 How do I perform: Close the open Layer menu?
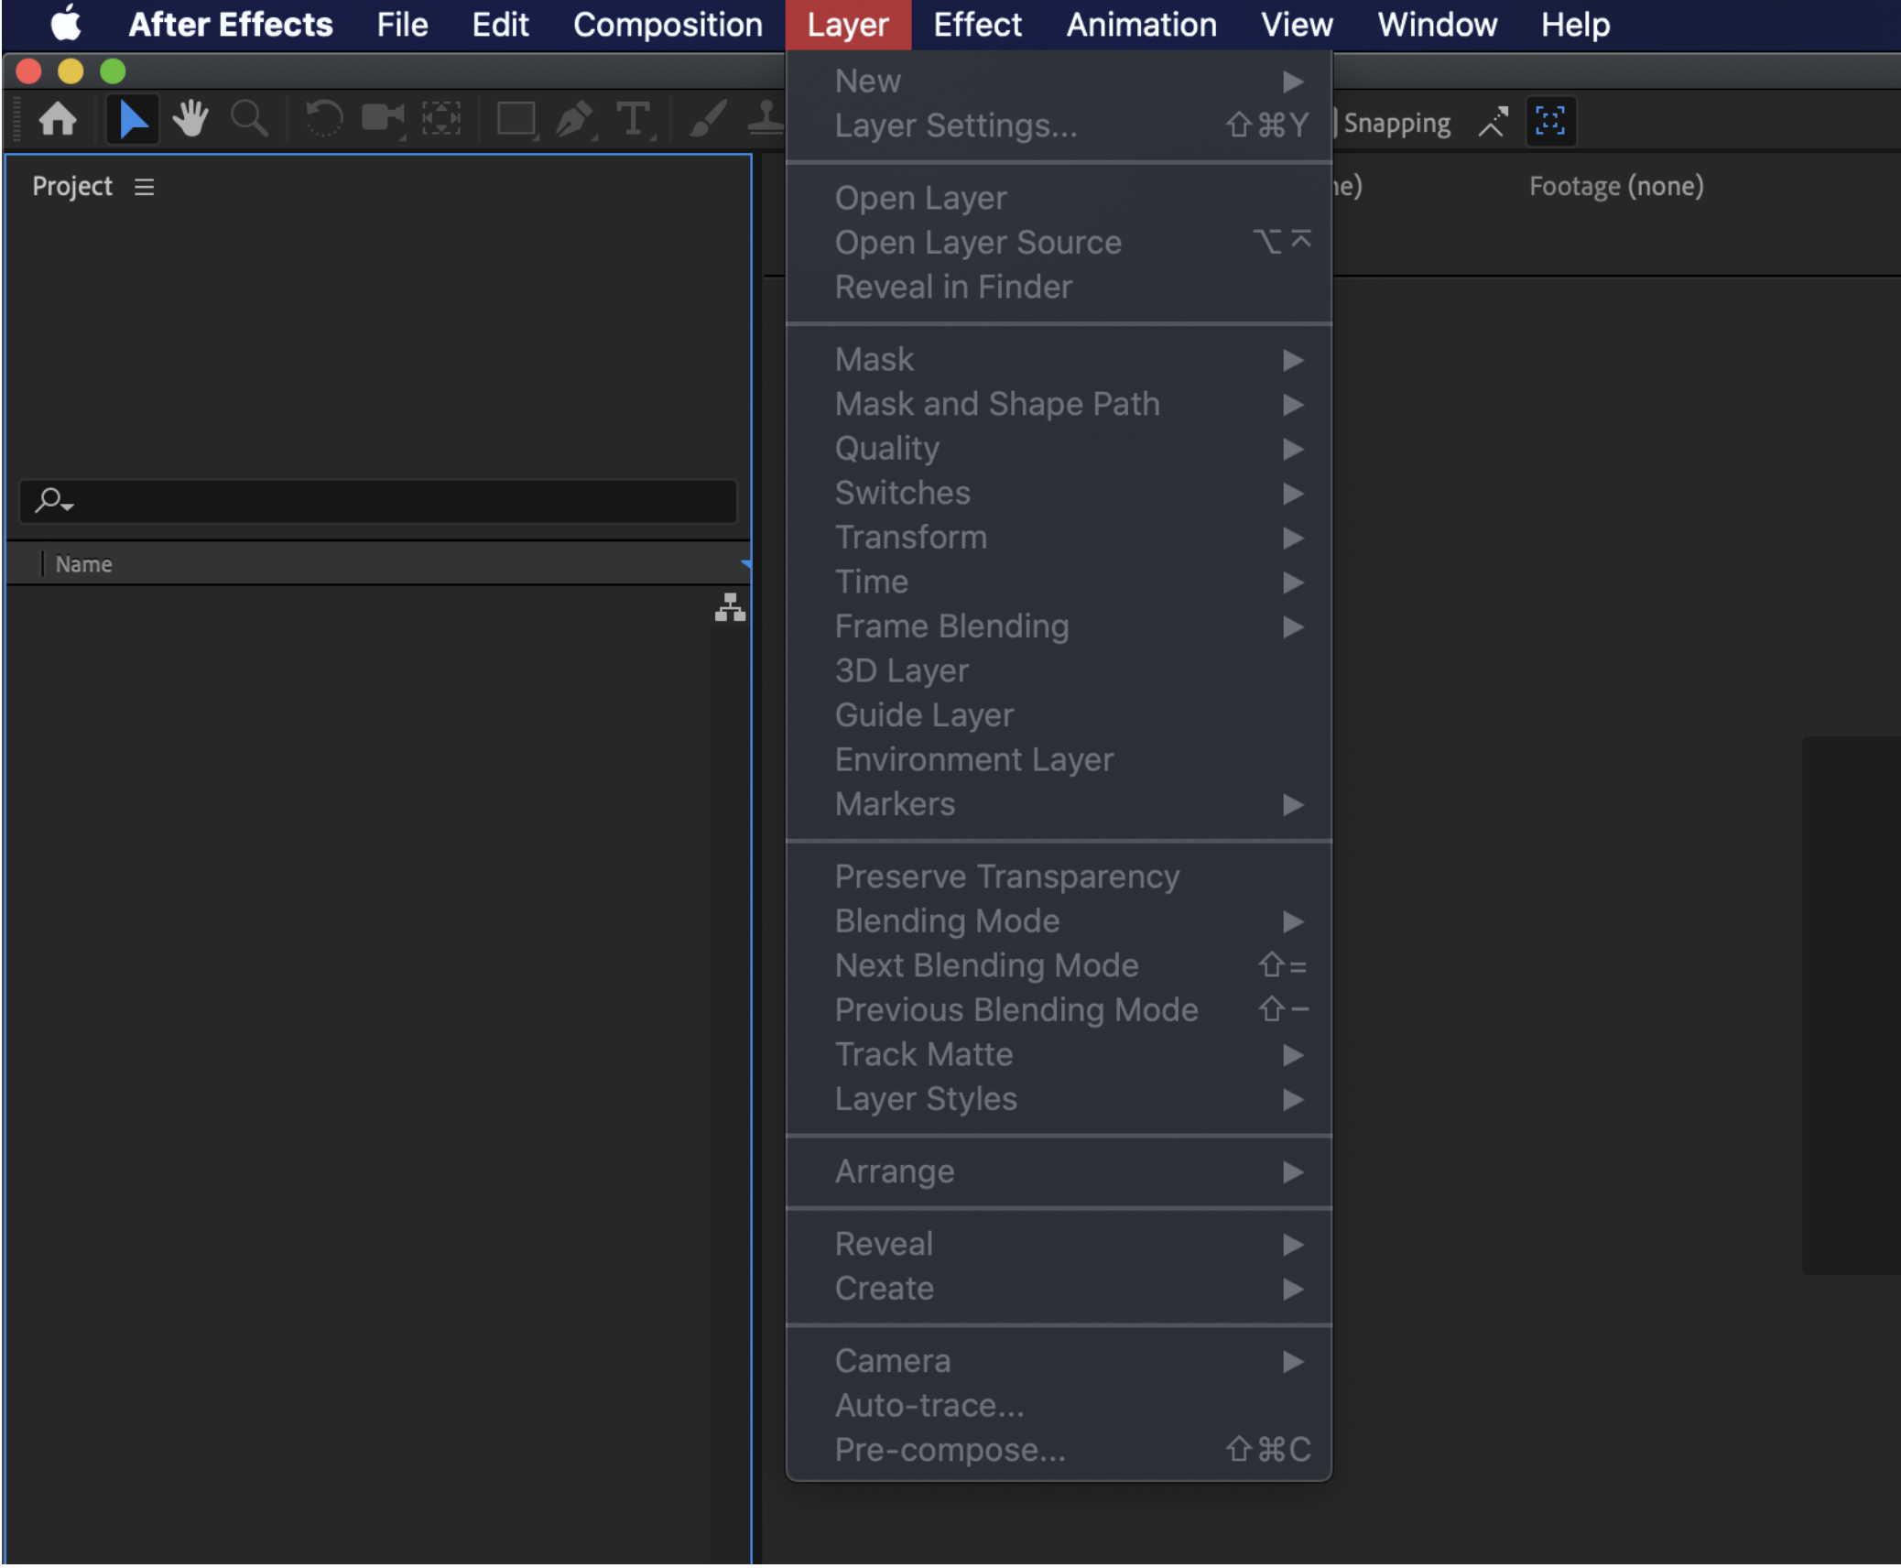point(848,25)
